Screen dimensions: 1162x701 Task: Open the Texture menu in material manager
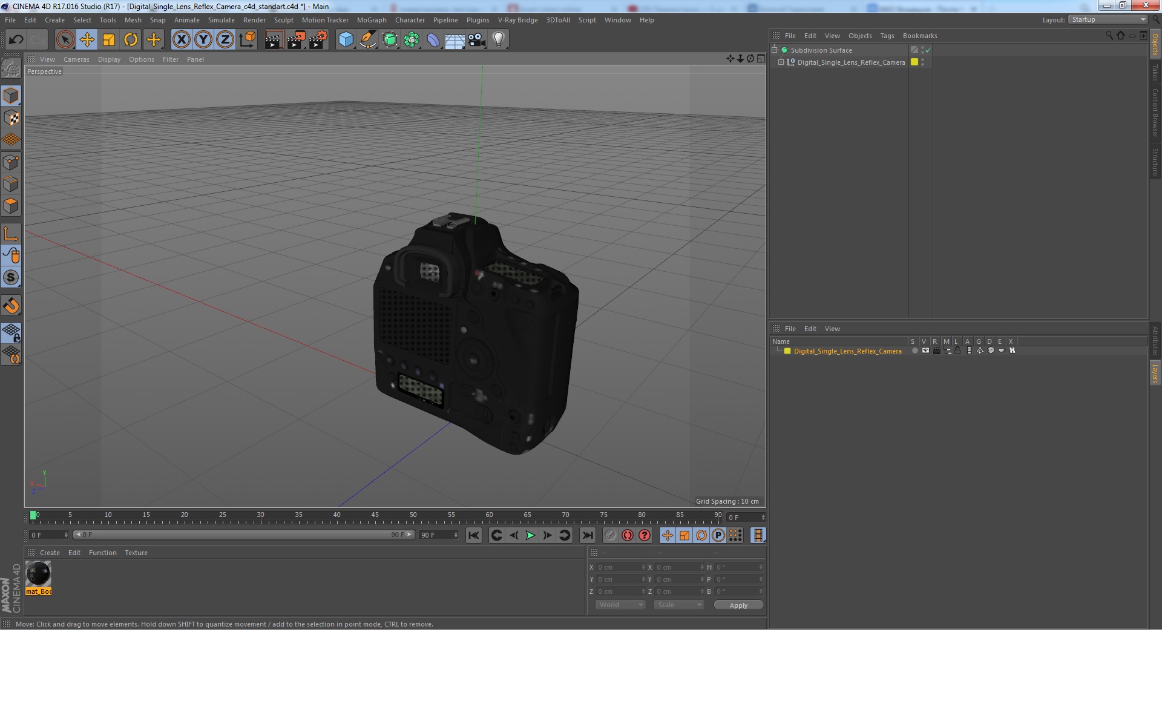pyautogui.click(x=136, y=553)
